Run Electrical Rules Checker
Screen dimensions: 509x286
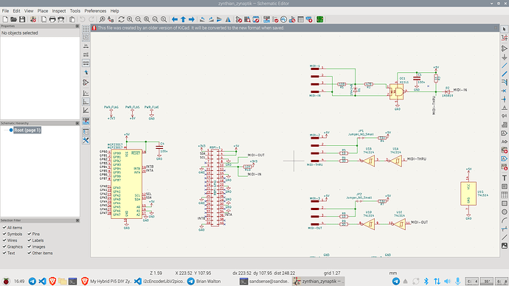[275, 19]
